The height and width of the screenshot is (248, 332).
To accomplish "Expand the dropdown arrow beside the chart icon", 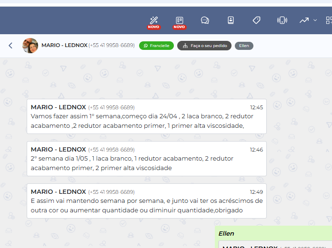I will click(315, 20).
